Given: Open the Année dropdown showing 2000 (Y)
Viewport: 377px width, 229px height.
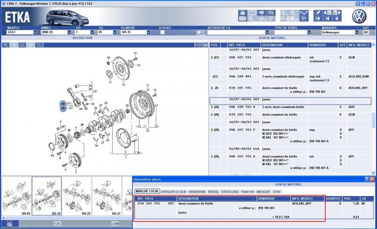Looking at the screenshot, I should (x=69, y=32).
